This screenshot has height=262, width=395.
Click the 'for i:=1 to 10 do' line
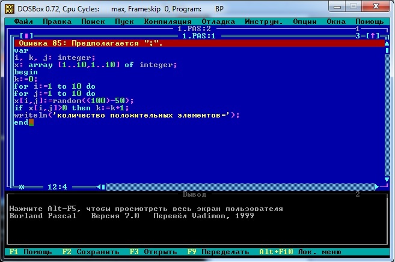pos(55,86)
